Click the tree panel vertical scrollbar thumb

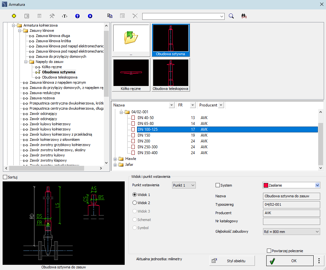click(106, 63)
